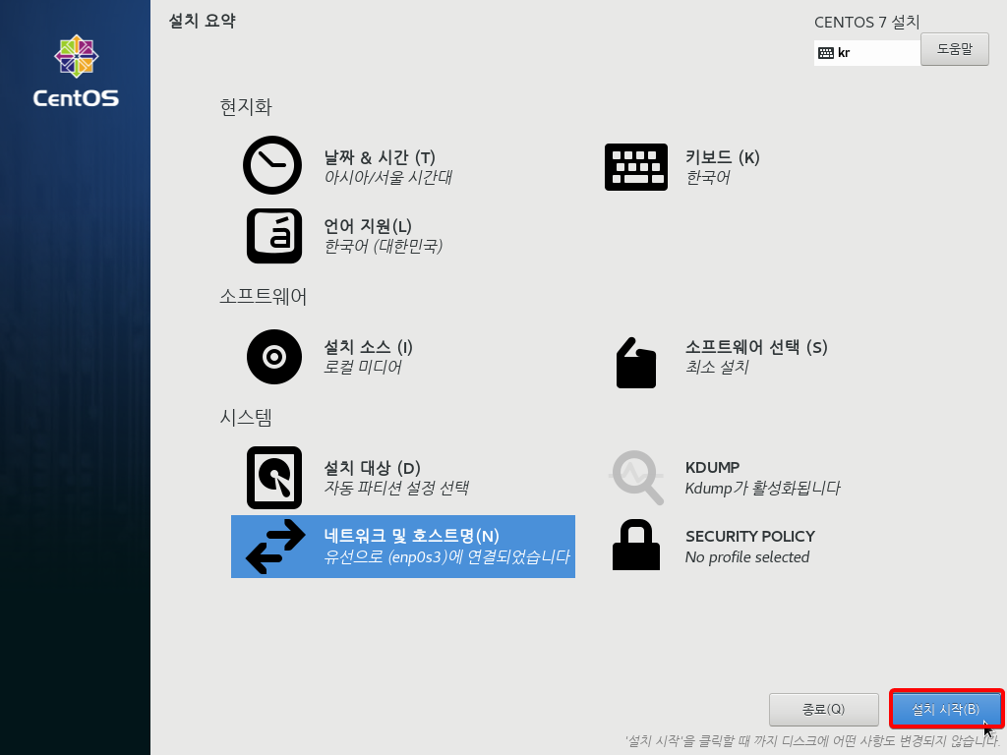Screen dimensions: 1007x755
Task: Open 도움말 help button
Action: coord(954,49)
